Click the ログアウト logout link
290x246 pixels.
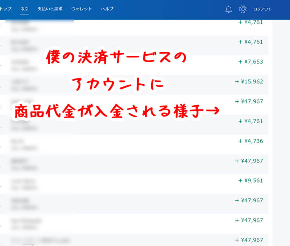(x=262, y=9)
